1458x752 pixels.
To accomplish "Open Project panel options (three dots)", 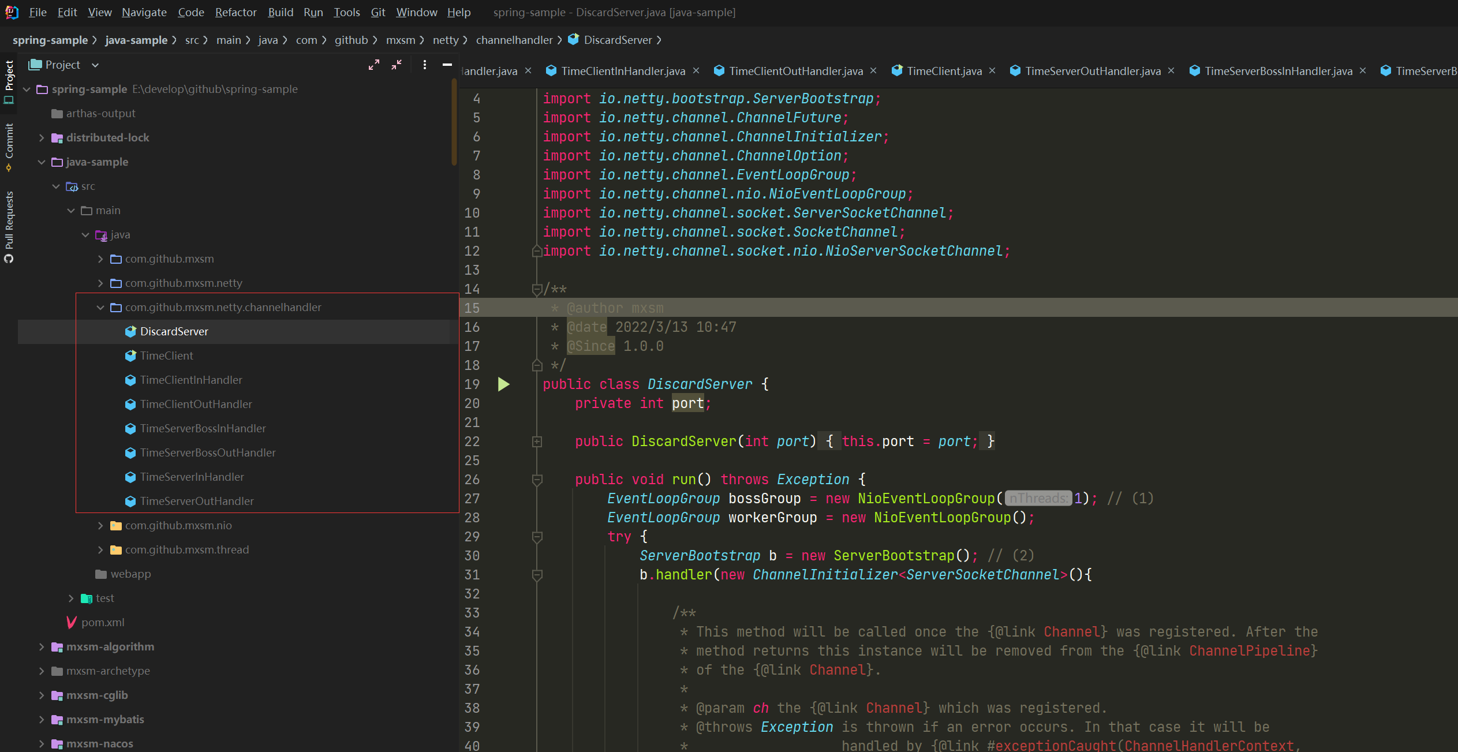I will [x=425, y=65].
